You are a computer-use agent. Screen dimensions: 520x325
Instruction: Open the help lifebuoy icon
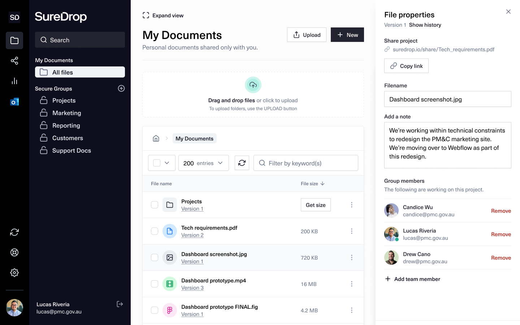[14, 252]
